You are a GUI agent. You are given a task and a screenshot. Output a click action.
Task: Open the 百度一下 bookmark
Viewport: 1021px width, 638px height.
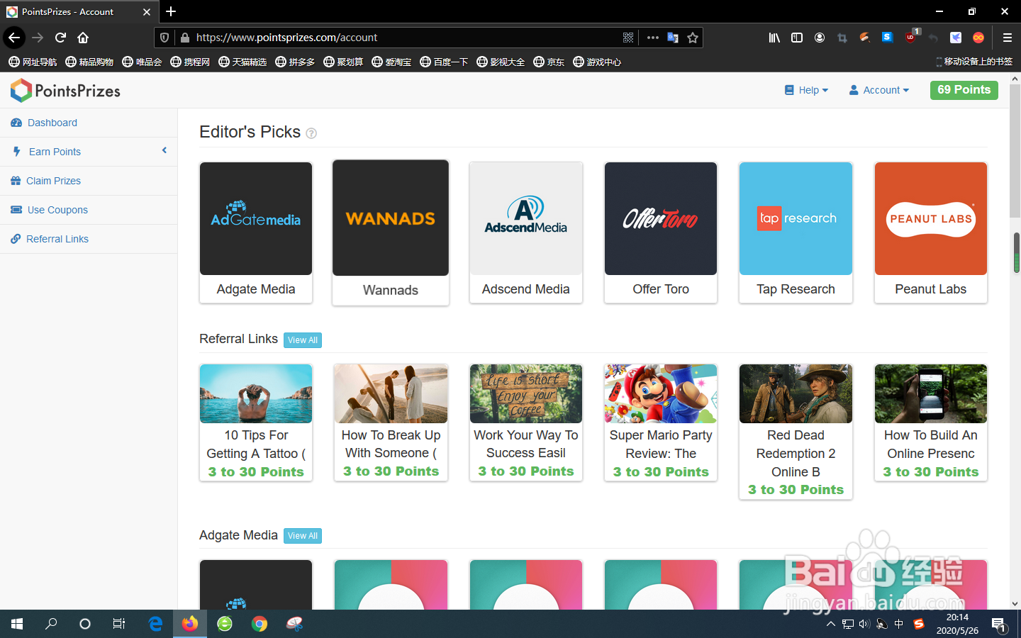[x=444, y=62]
